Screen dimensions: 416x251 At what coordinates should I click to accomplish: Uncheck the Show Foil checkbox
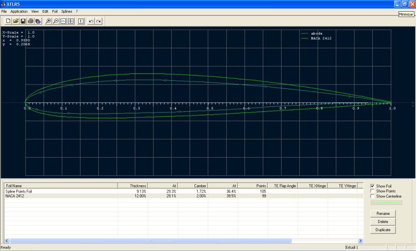(373, 186)
